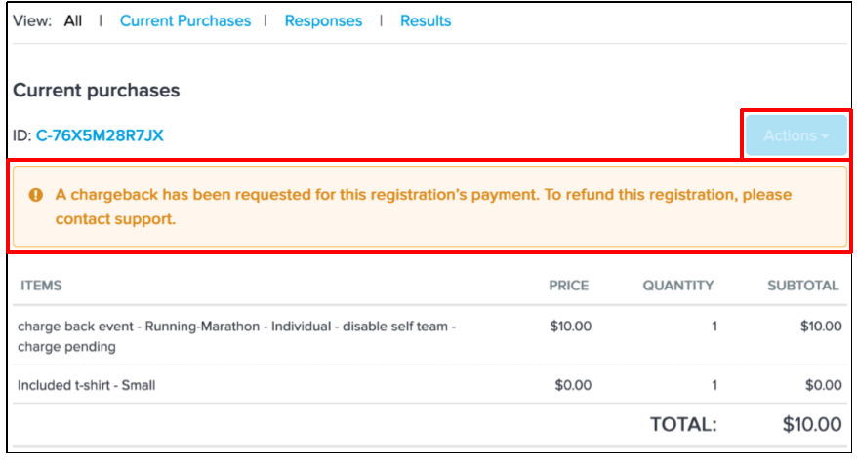The height and width of the screenshot is (461, 857).
Task: Open registration ID C-76X5M28R7JX link
Action: pos(100,135)
